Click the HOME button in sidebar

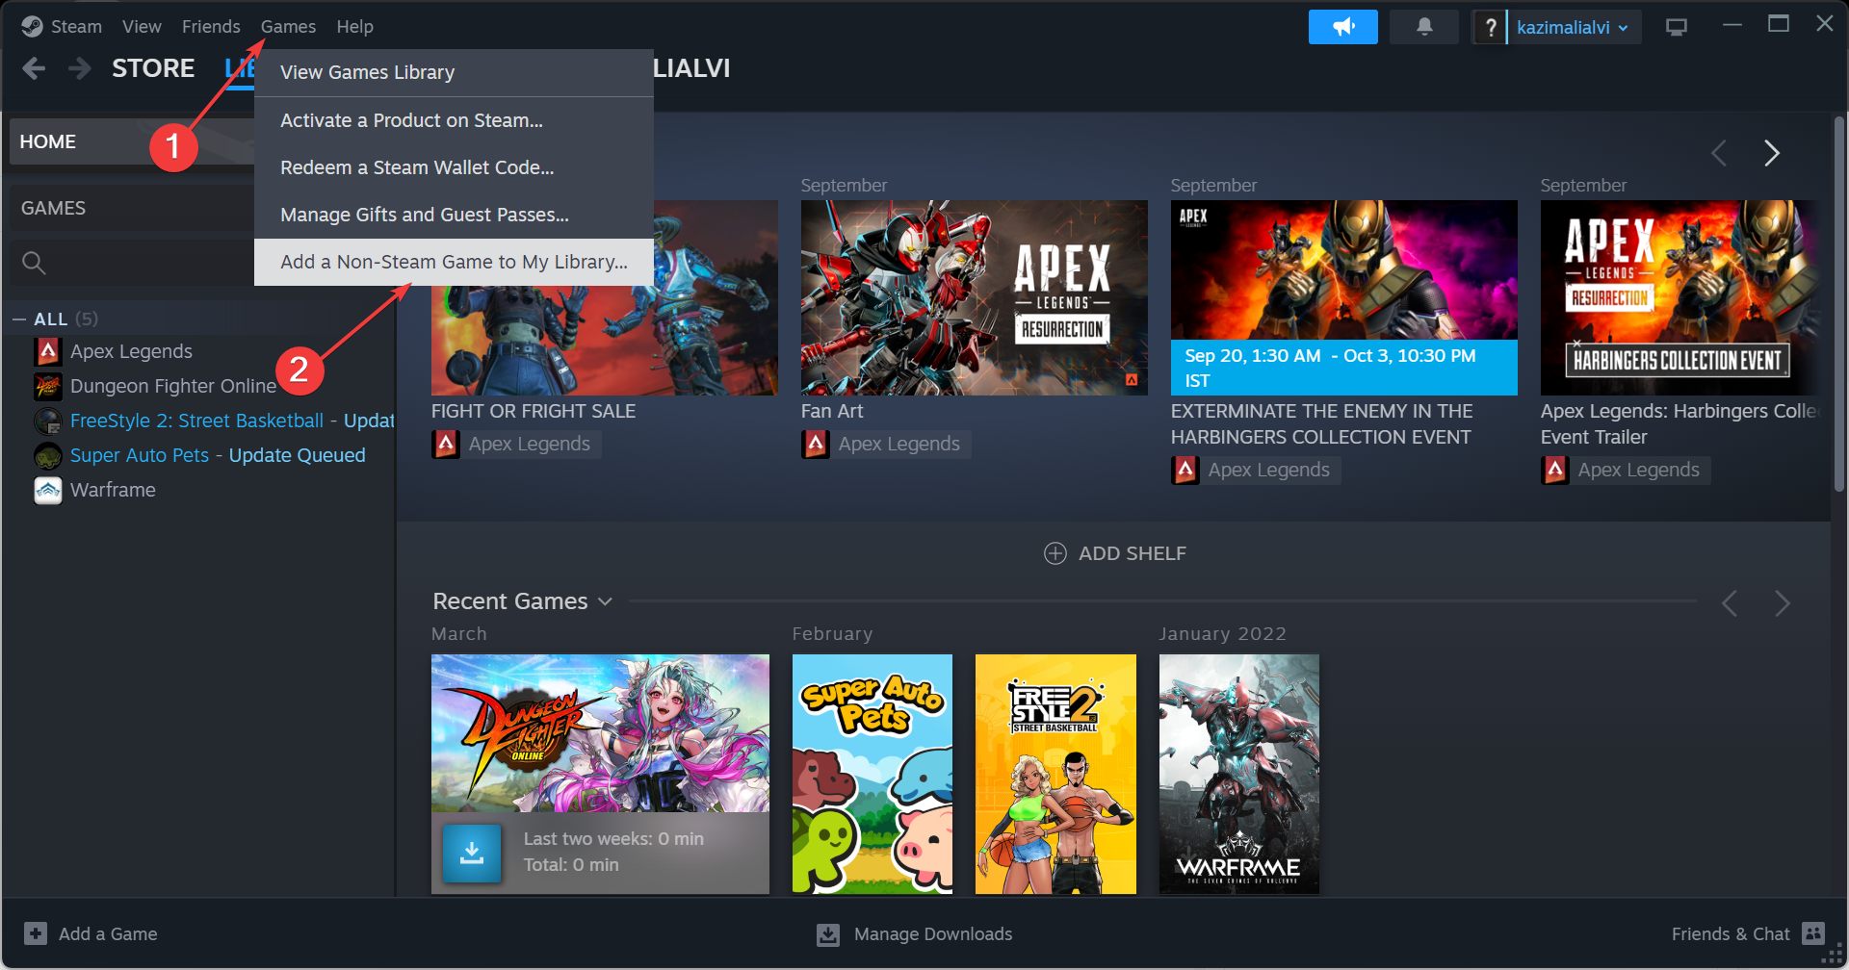coord(132,141)
